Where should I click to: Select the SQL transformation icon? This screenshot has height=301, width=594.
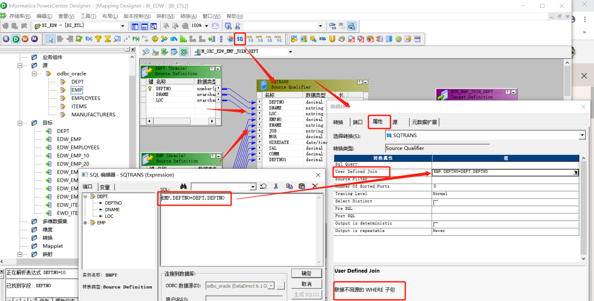(323, 39)
